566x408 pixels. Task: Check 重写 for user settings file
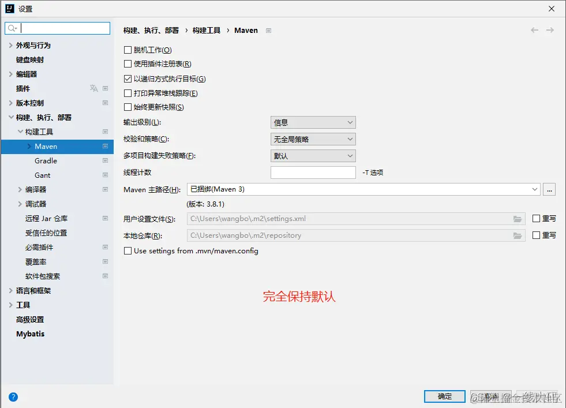coord(537,219)
